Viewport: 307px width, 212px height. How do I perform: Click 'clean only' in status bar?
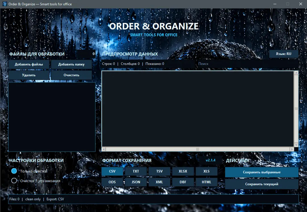click(33, 199)
